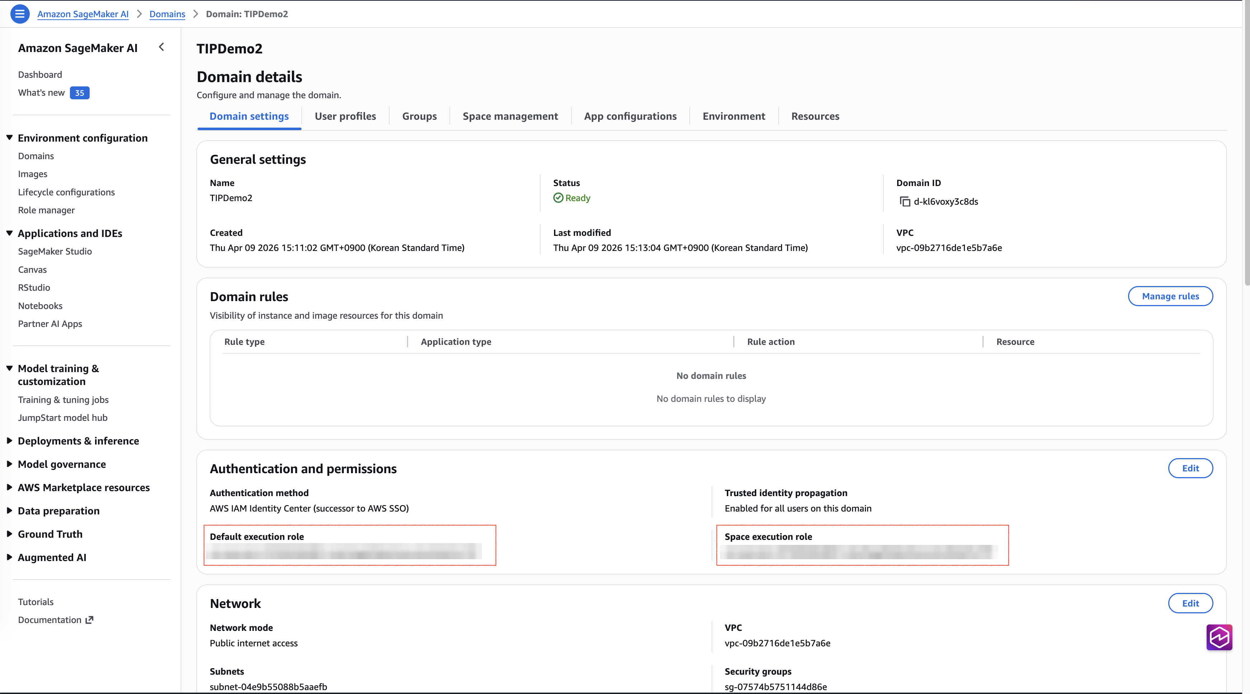Navigate to Domains in the sidebar

(36, 156)
